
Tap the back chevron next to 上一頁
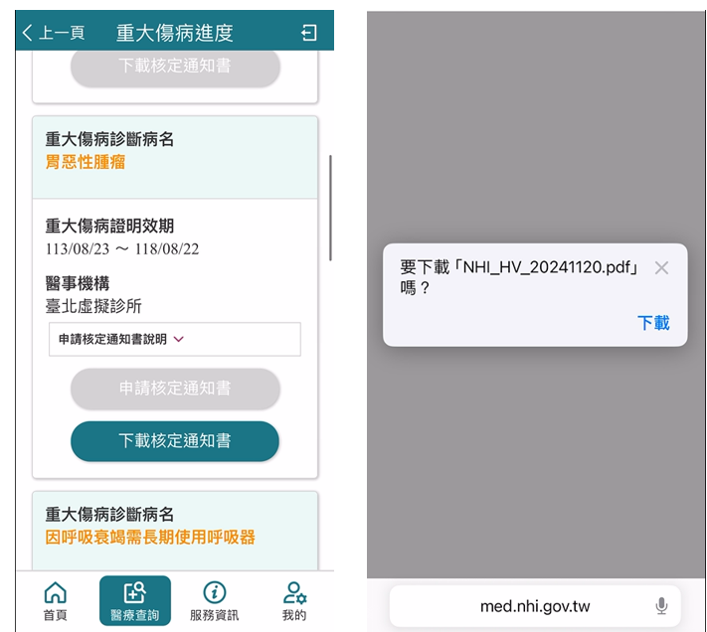tap(28, 33)
